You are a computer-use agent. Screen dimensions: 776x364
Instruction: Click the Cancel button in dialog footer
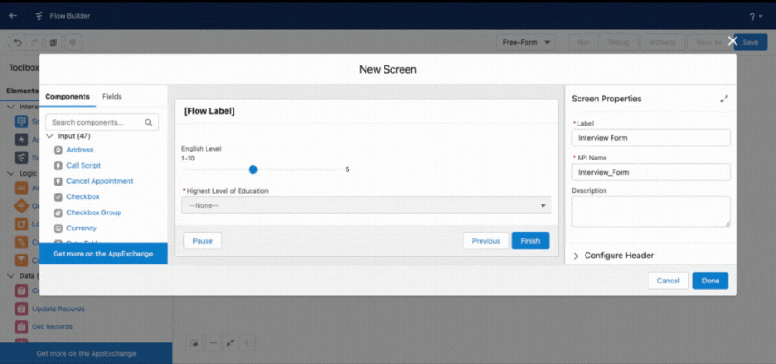pos(668,281)
